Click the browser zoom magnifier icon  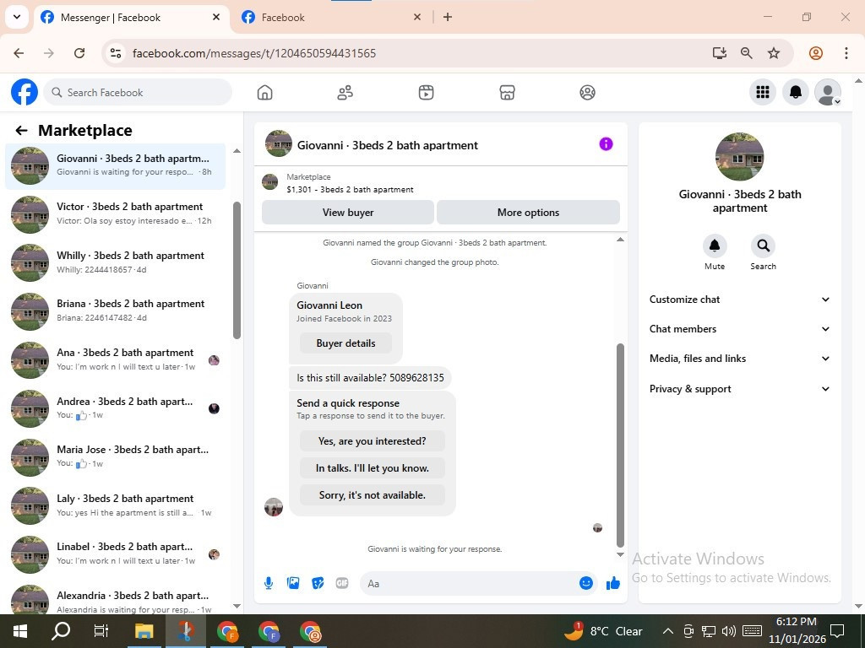[x=747, y=53]
